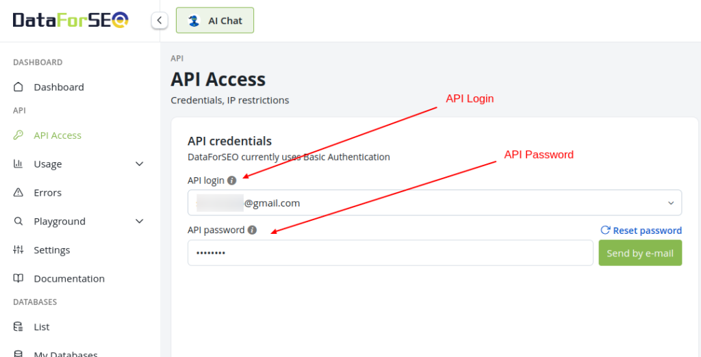Screen dimensions: 701x357
Task: Click the API Access key icon
Action: click(x=18, y=135)
